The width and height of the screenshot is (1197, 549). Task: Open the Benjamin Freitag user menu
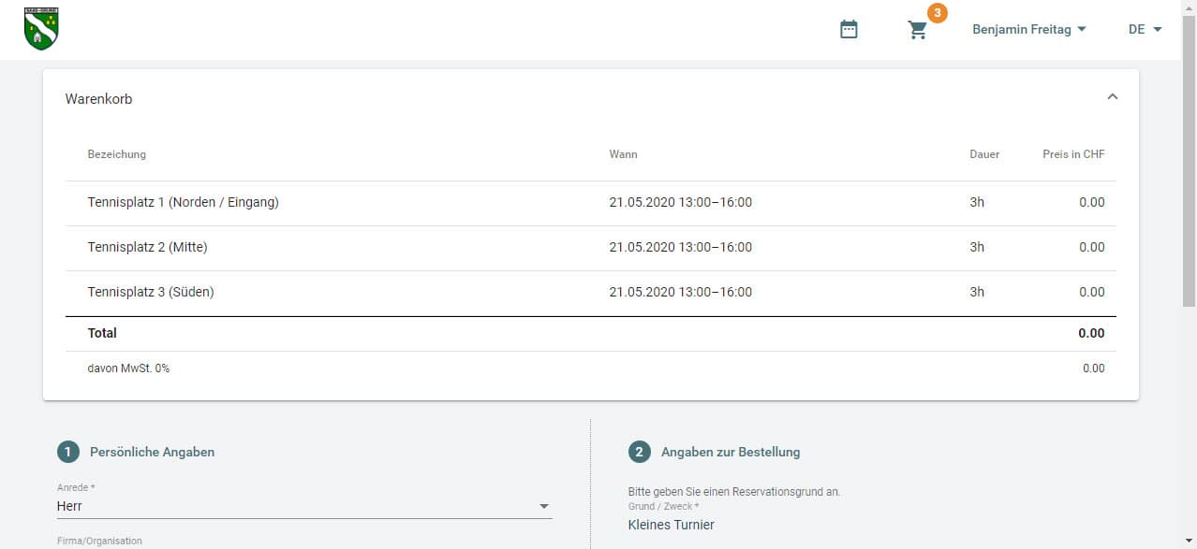tap(1028, 30)
